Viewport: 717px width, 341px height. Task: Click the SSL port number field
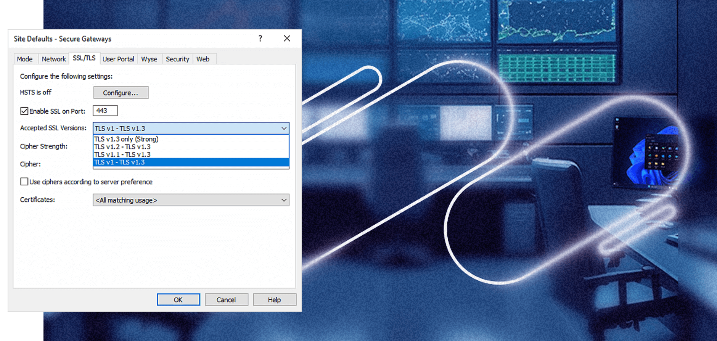tap(105, 111)
